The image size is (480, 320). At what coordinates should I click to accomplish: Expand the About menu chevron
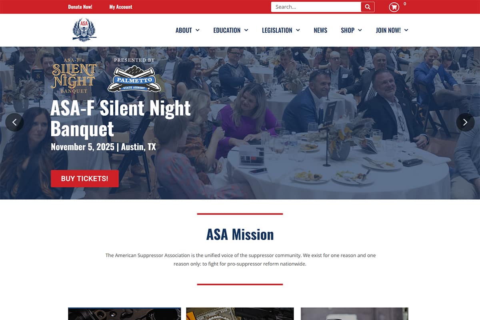[x=198, y=30]
